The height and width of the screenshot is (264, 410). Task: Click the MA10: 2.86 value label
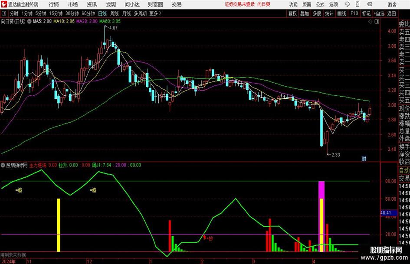click(x=64, y=21)
